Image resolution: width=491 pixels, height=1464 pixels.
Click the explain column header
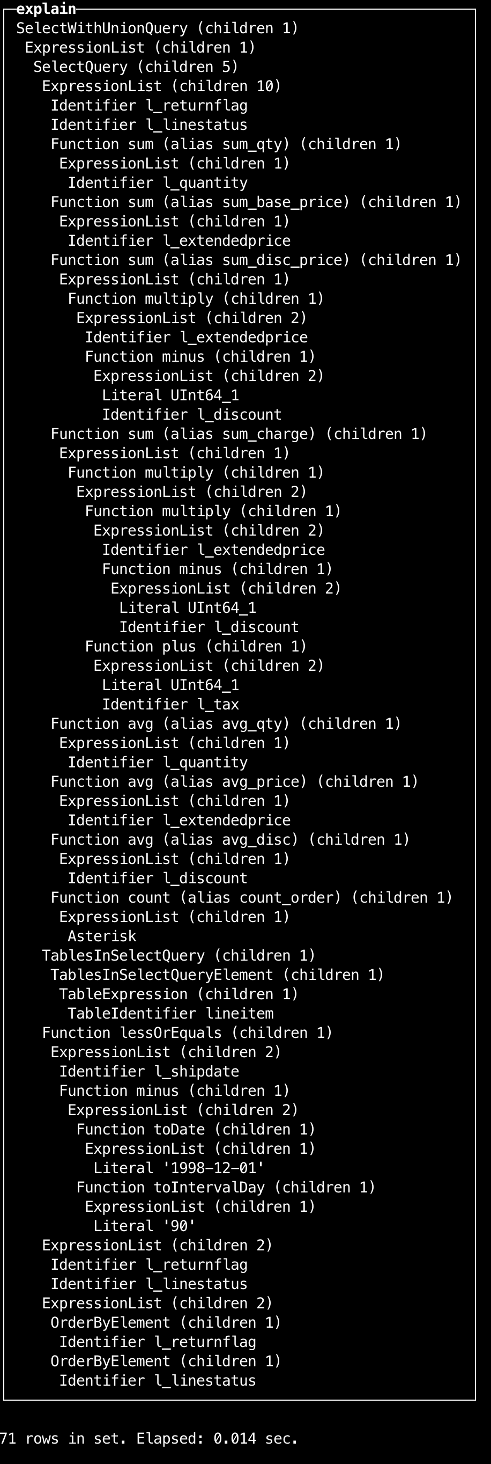46,9
